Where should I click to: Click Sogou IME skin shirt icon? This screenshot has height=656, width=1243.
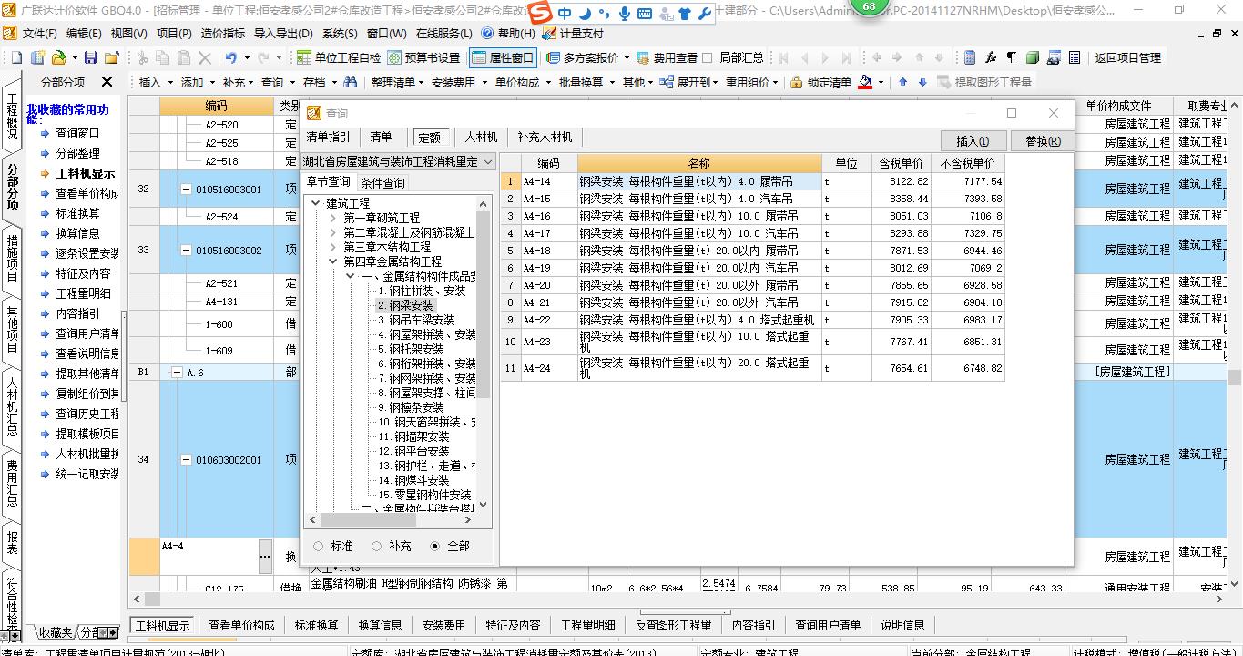pos(685,14)
